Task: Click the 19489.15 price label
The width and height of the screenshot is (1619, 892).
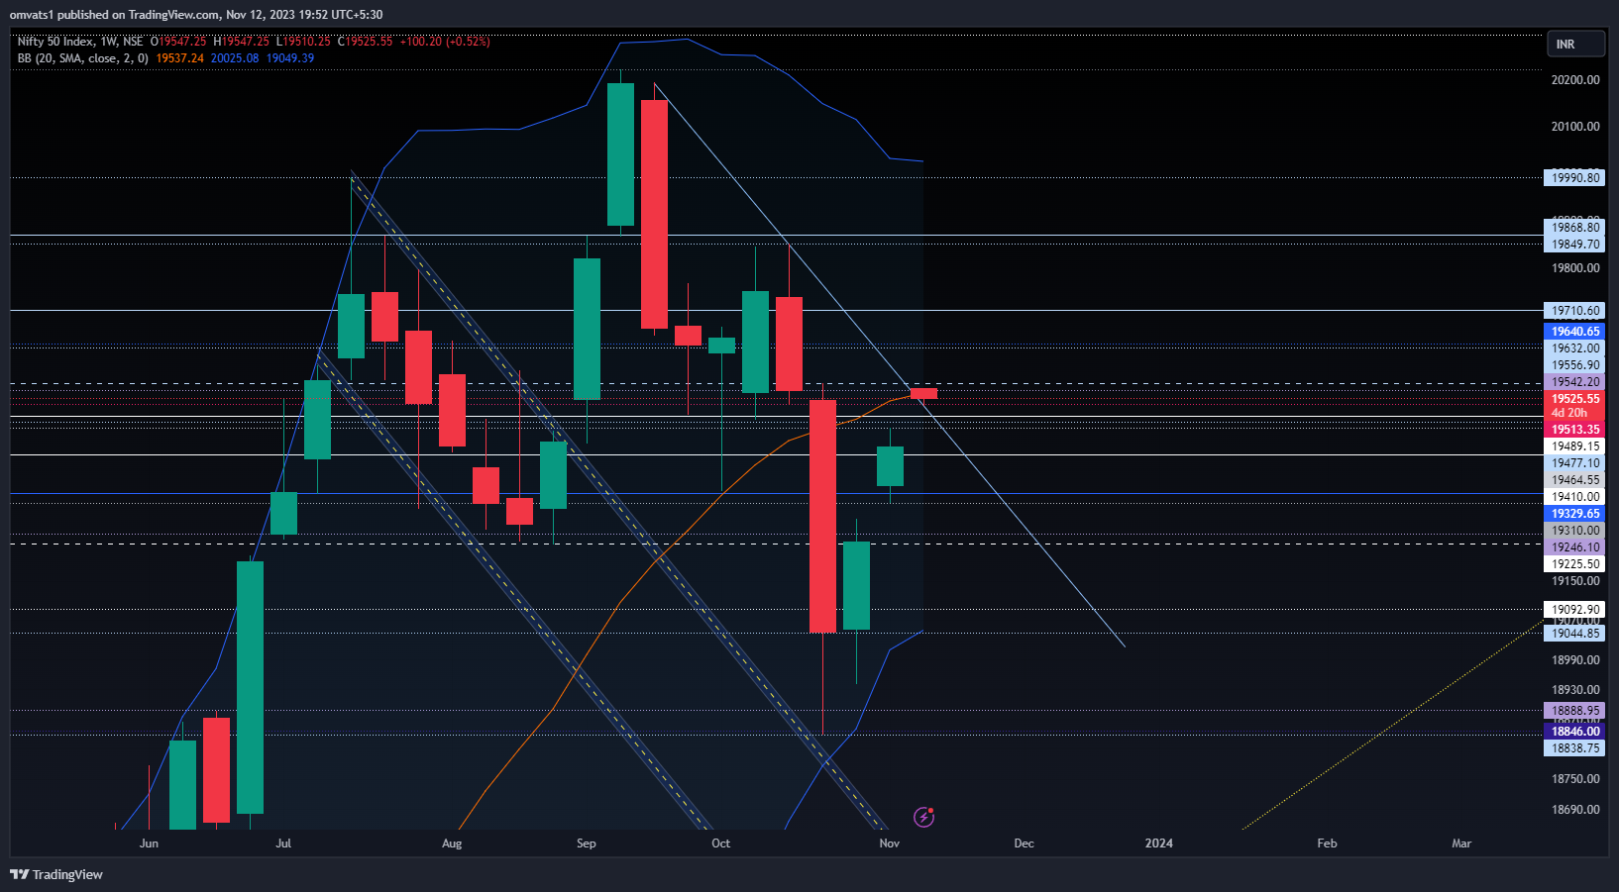Action: click(x=1574, y=446)
